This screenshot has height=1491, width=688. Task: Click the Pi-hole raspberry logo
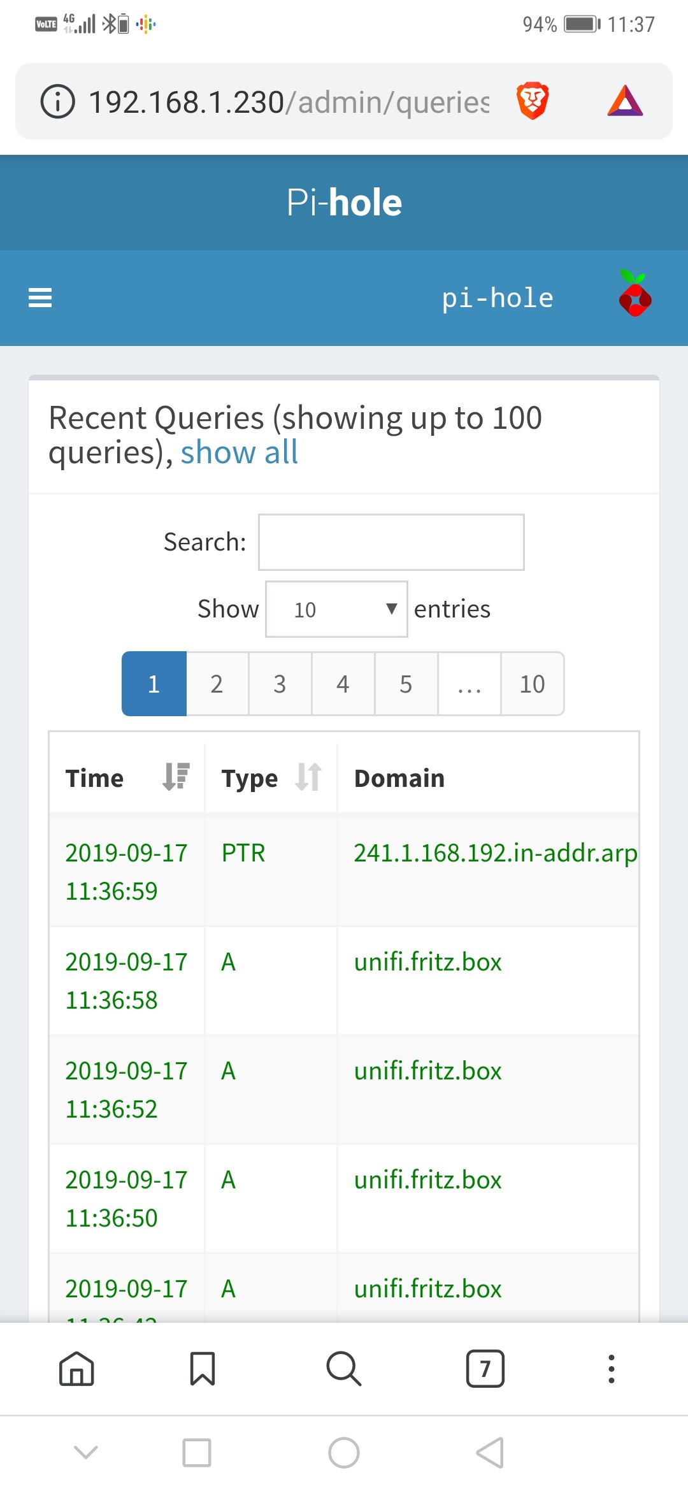pos(634,294)
